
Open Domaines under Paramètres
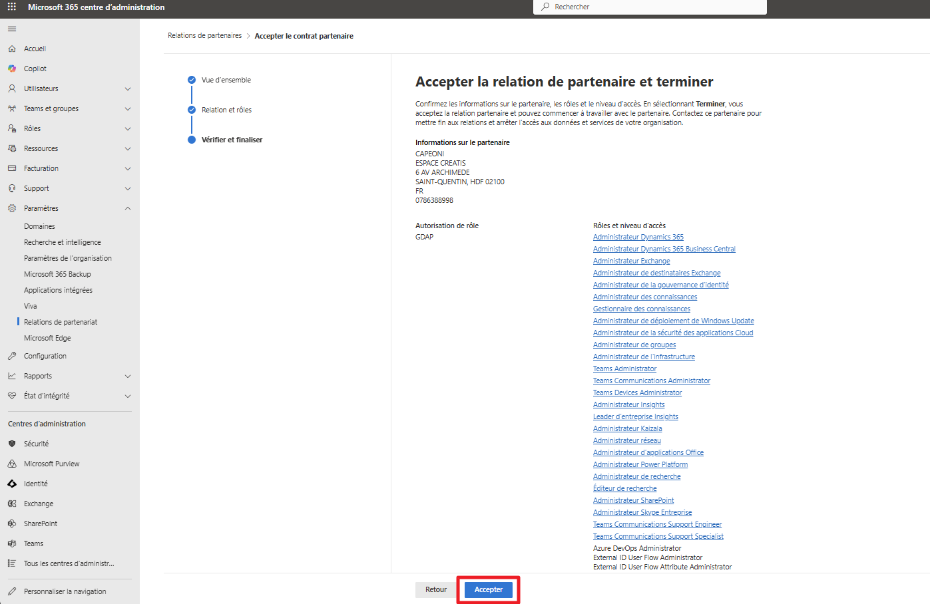click(39, 226)
